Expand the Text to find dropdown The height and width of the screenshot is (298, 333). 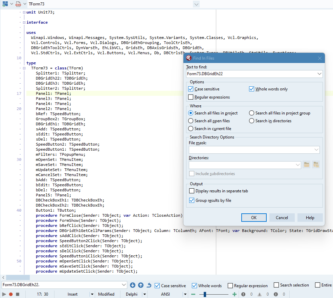[319, 74]
